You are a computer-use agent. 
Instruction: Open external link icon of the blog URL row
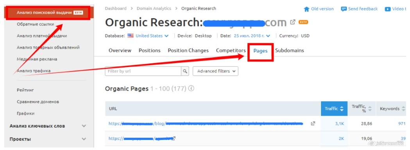[x=313, y=124]
